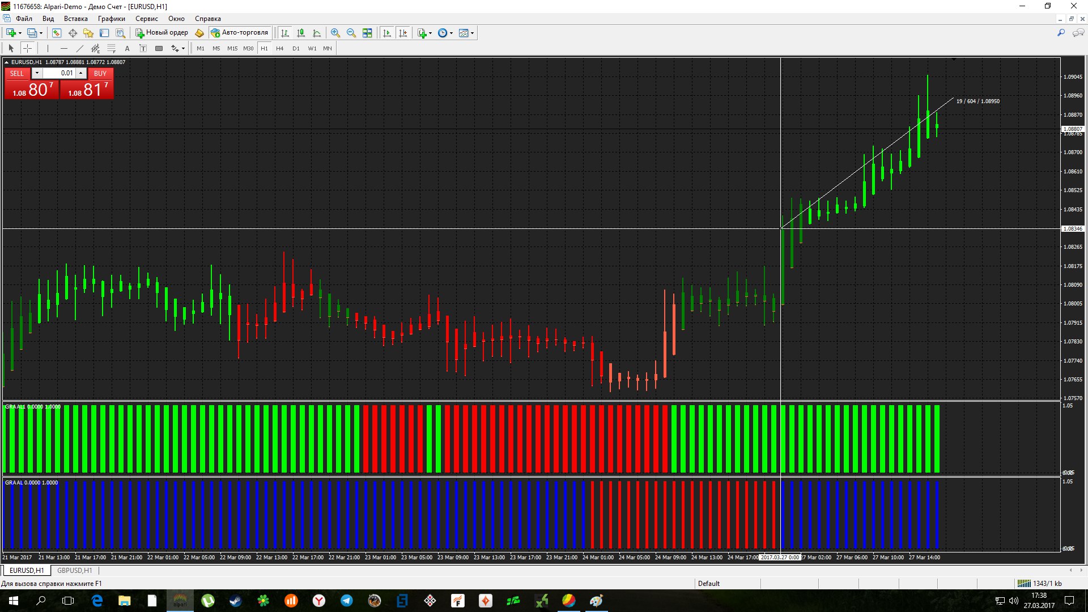Image resolution: width=1088 pixels, height=612 pixels.
Task: Click the connection status 1343/1 kb
Action: click(1040, 584)
